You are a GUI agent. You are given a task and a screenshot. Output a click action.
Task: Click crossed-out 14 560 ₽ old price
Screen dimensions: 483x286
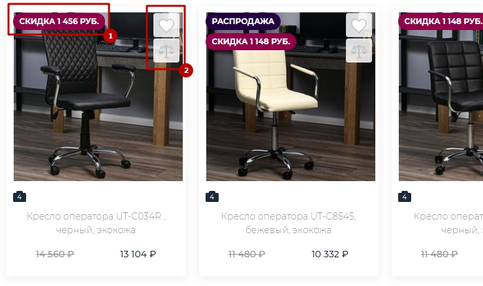click(x=55, y=254)
